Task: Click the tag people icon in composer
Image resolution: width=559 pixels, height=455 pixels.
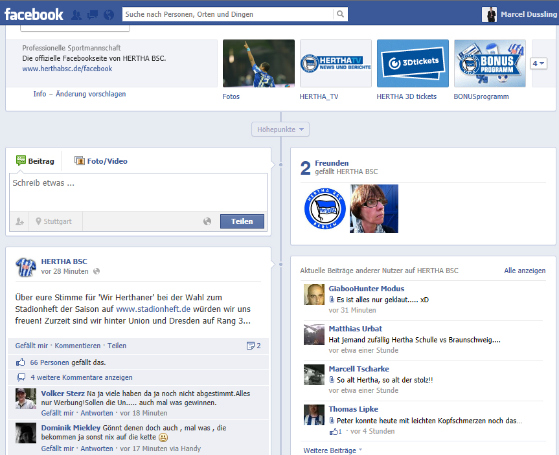Action: [x=19, y=221]
